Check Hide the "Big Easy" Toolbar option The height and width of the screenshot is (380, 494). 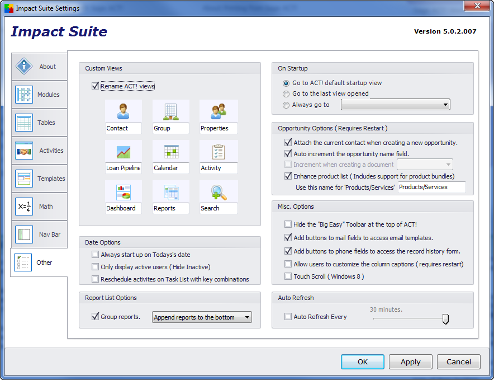[288, 224]
